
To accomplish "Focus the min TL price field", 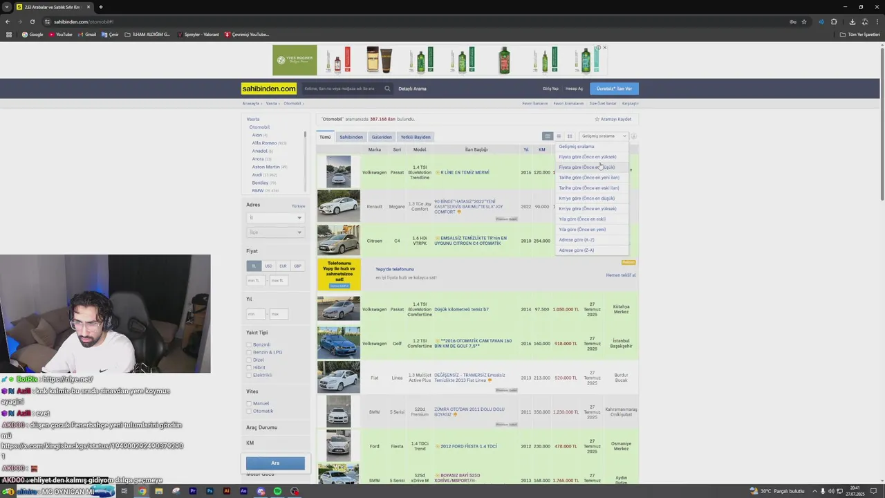I will point(256,280).
